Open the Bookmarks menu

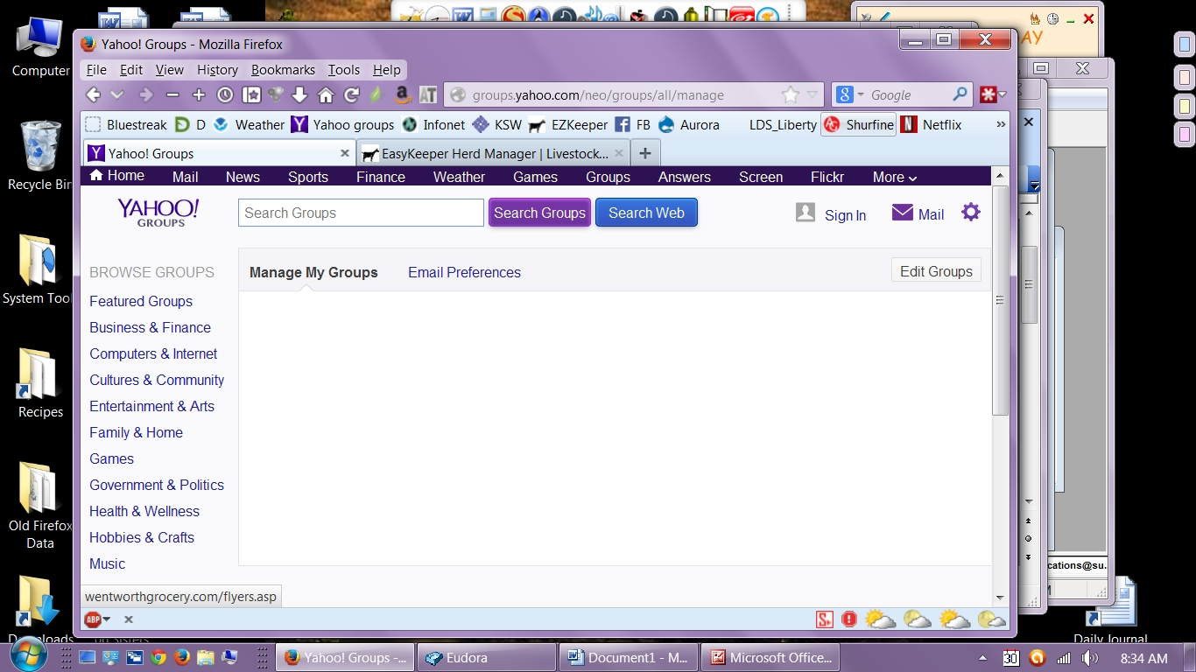tap(283, 70)
